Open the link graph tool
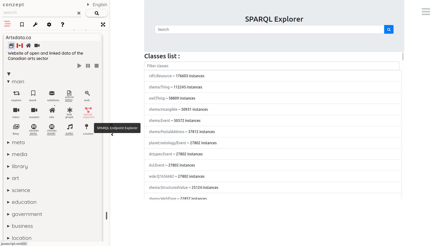This screenshot has height=246, width=438. click(x=69, y=113)
